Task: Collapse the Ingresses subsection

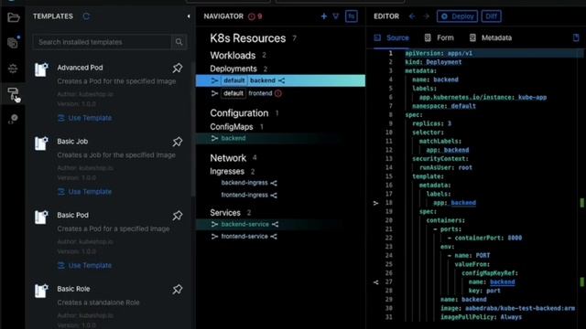Action: click(227, 172)
